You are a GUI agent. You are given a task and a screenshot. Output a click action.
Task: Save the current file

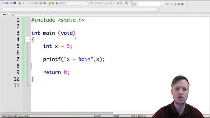click(11, 3)
